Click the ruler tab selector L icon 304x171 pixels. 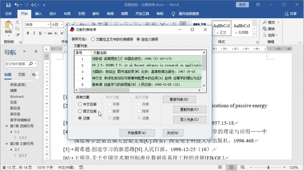[47, 49]
